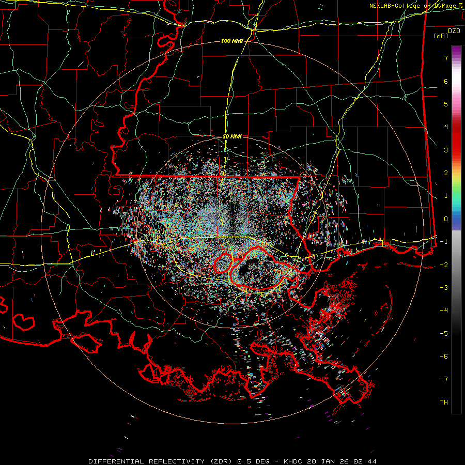Click the TH label on color scale
Image resolution: width=465 pixels, height=465 pixels.
pos(444,402)
